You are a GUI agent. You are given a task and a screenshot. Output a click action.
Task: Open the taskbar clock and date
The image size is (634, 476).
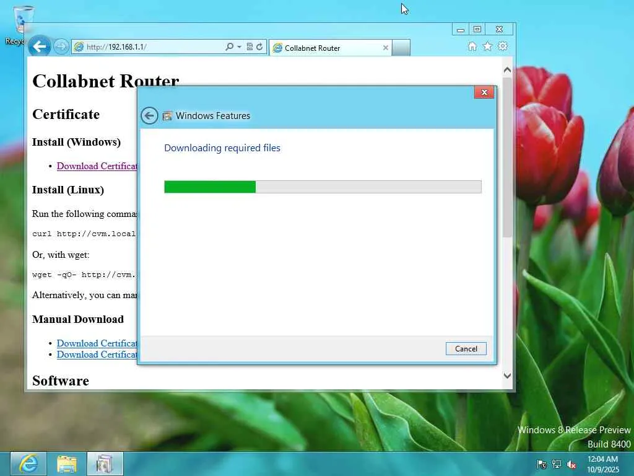(x=603, y=464)
